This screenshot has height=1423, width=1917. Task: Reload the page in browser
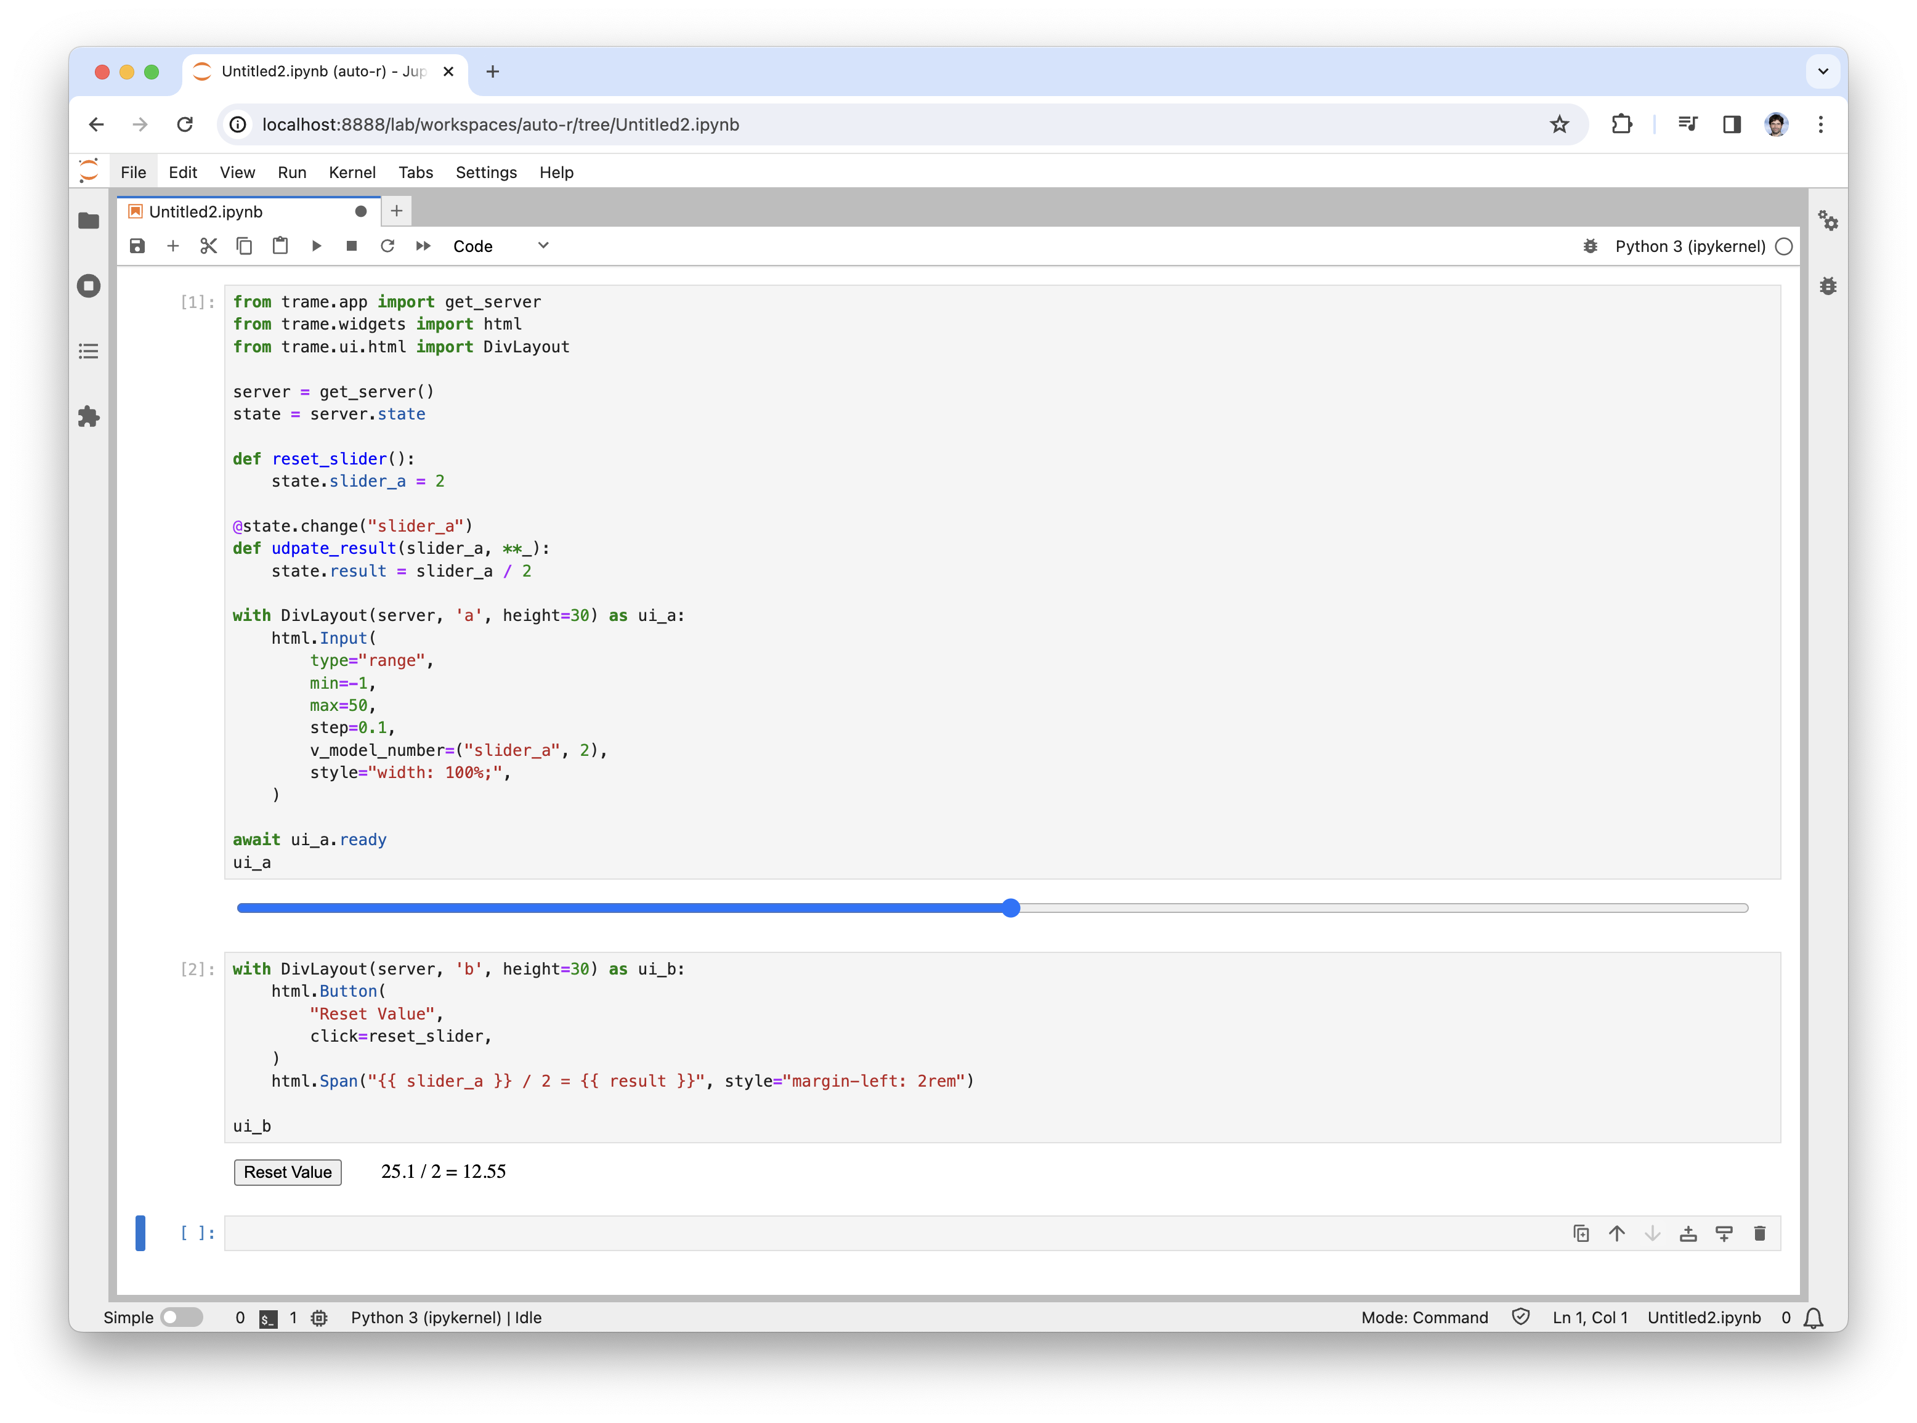[x=185, y=125]
